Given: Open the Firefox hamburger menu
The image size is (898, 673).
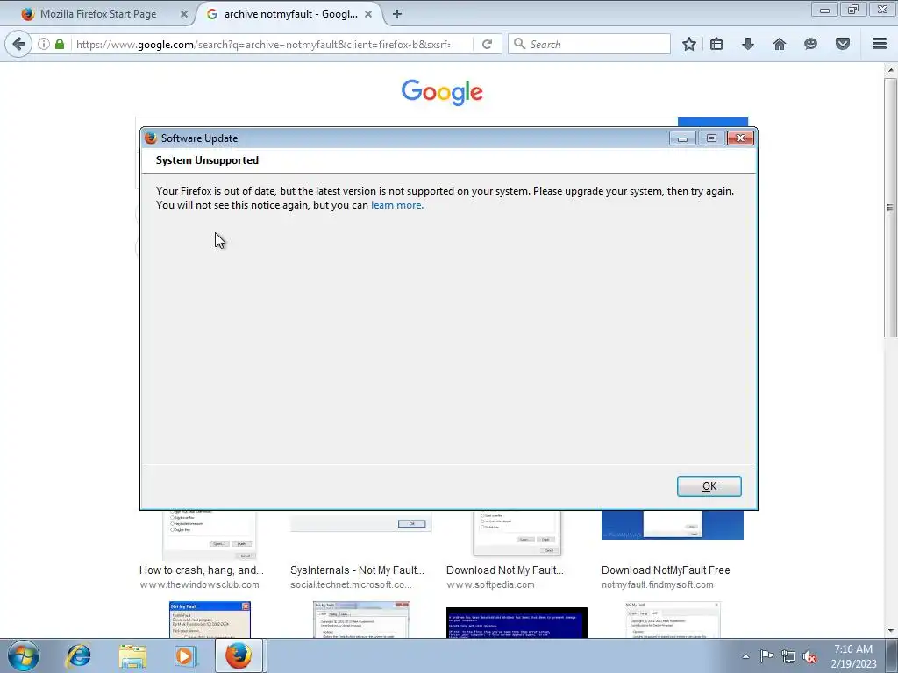Looking at the screenshot, I should (x=880, y=44).
